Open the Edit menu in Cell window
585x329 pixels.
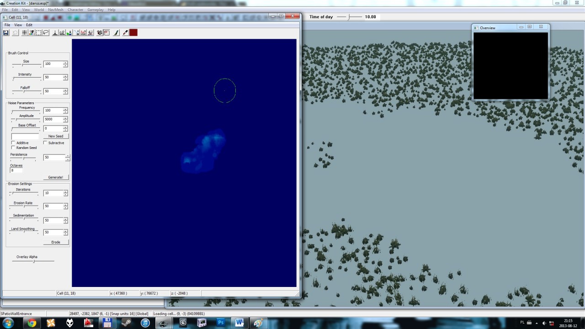click(x=29, y=25)
